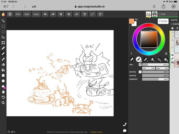Toggle density pressure checkbox
Image resolution: width=179 pixels, height=134 pixels.
[140, 72]
